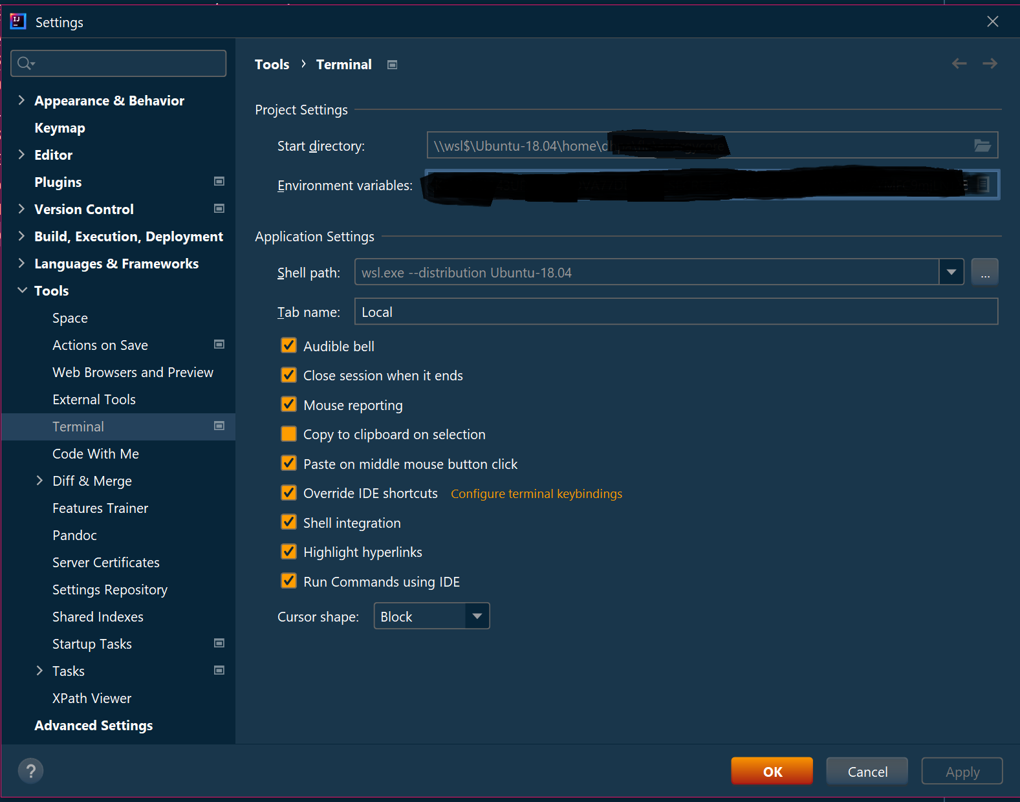Image resolution: width=1020 pixels, height=802 pixels.
Task: Open Advanced Settings
Action: click(94, 726)
